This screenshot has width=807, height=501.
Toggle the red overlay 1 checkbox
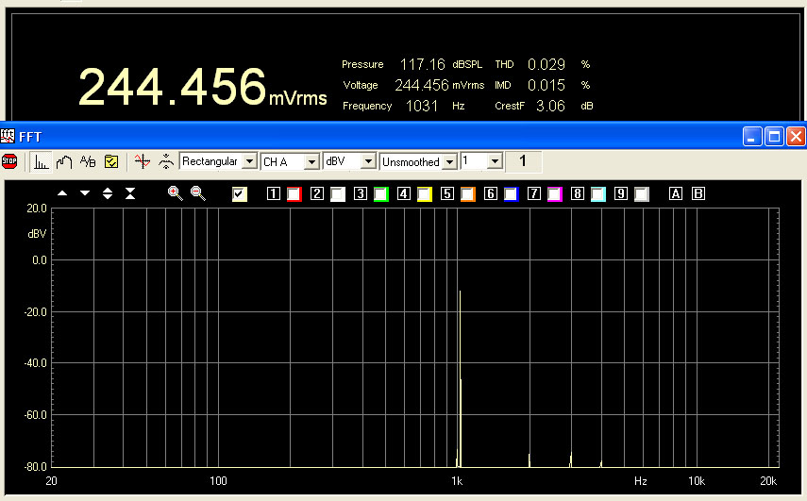click(x=294, y=193)
